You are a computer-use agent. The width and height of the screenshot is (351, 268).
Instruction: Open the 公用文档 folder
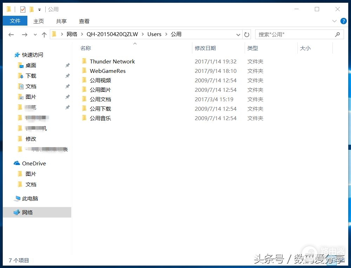[100, 99]
